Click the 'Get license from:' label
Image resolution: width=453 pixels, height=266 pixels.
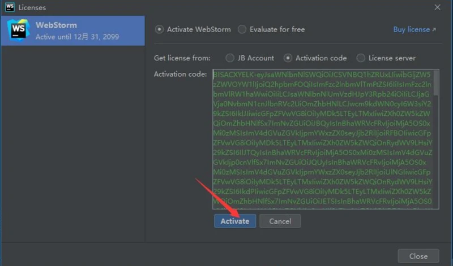coord(182,58)
